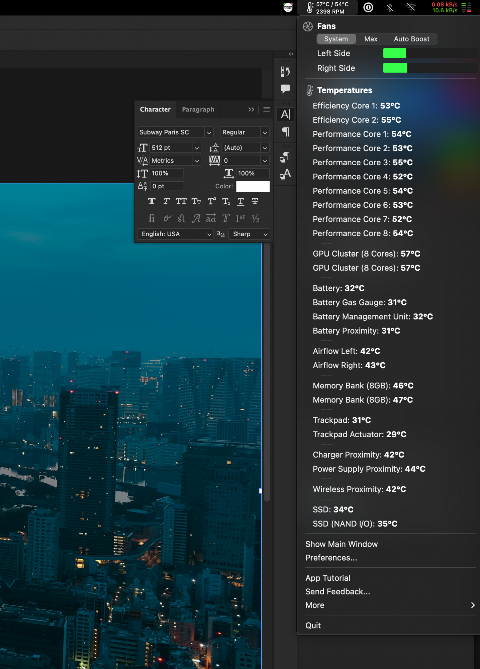Open the English: USA language dropdown

175,234
